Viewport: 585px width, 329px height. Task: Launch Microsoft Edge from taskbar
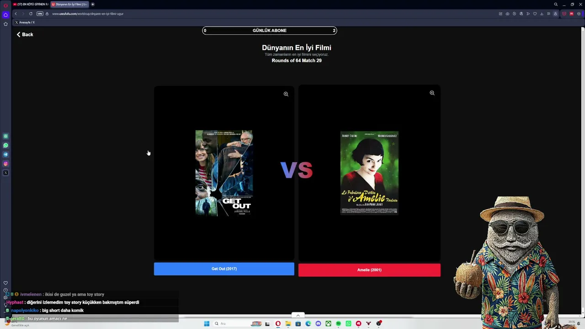(x=308, y=324)
